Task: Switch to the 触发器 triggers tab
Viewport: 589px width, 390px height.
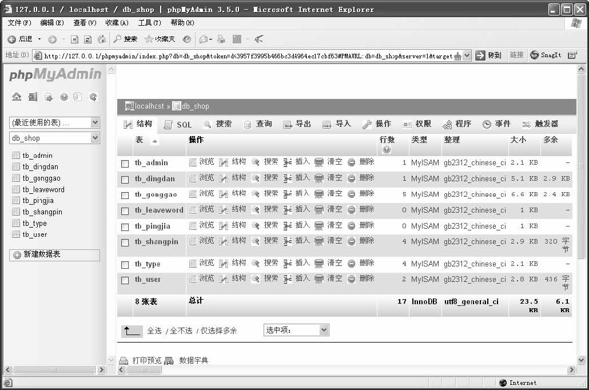Action: (540, 124)
